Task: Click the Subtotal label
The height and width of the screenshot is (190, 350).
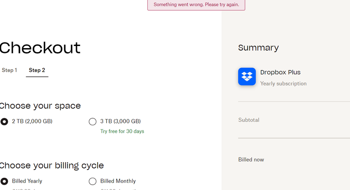Action: click(249, 120)
